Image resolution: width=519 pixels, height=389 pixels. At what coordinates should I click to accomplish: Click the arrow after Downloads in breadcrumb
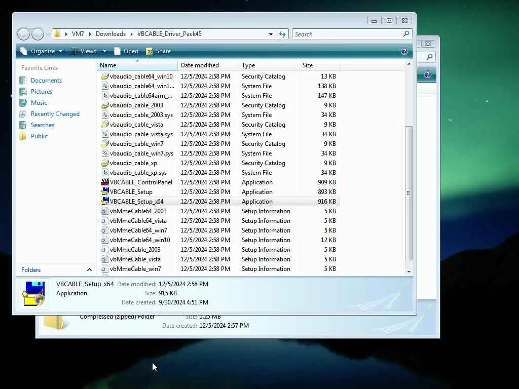pyautogui.click(x=131, y=34)
